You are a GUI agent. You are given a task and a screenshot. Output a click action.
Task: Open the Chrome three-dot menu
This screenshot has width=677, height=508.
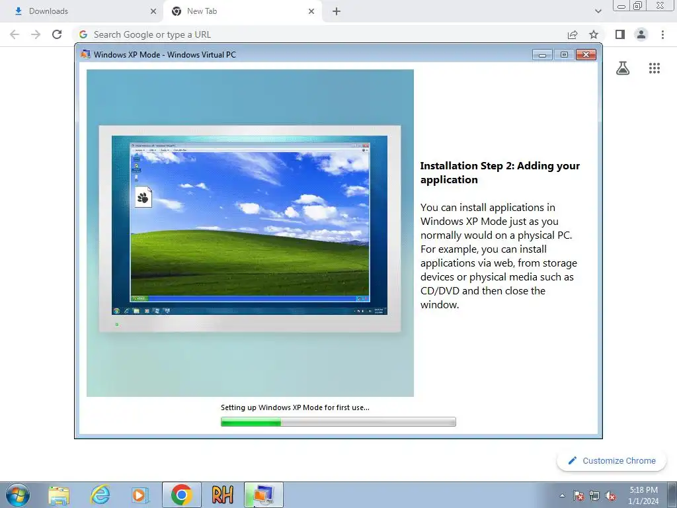[x=662, y=34]
